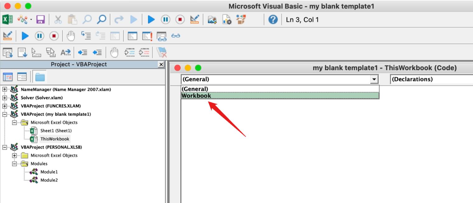This screenshot has width=473, height=203.
Task: Select Module1 in project tree
Action: click(x=49, y=172)
